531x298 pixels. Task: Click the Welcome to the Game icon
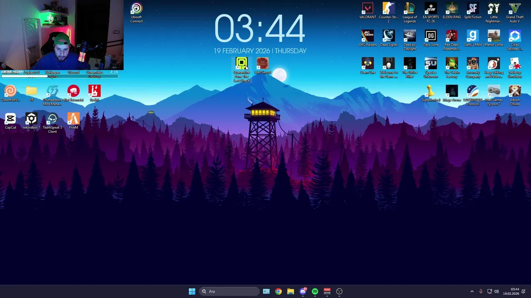tap(389, 68)
